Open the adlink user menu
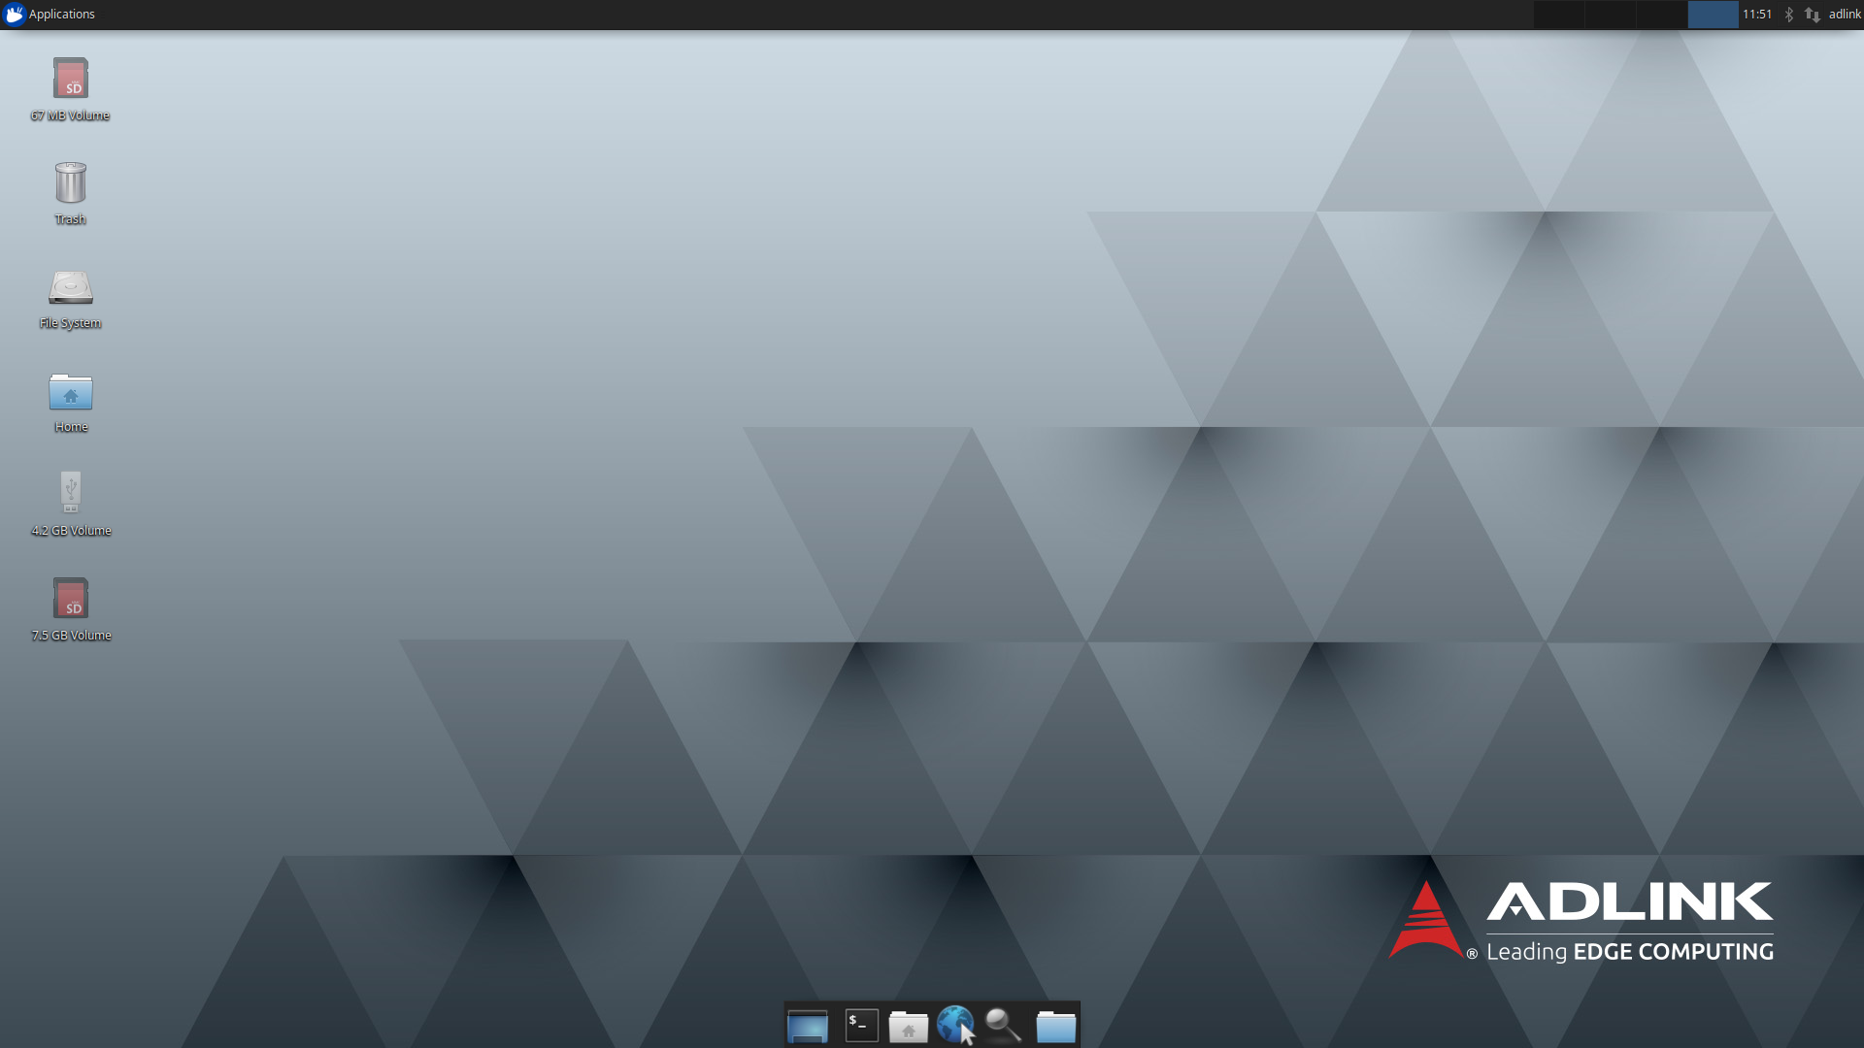 (x=1845, y=15)
